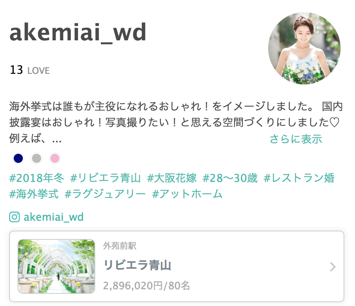Select the navy blue color dot

pos(18,158)
